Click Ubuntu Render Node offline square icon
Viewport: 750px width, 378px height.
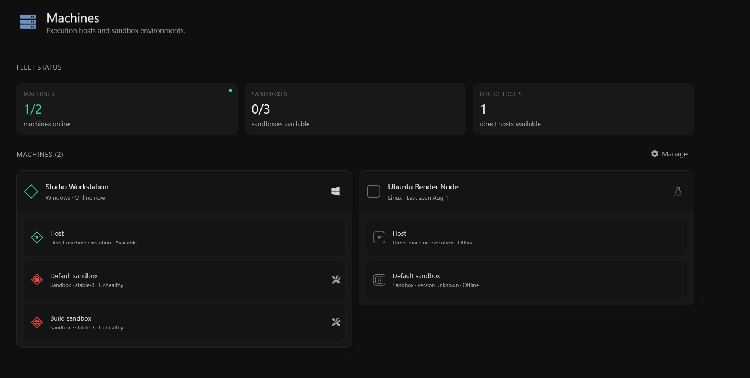[373, 191]
